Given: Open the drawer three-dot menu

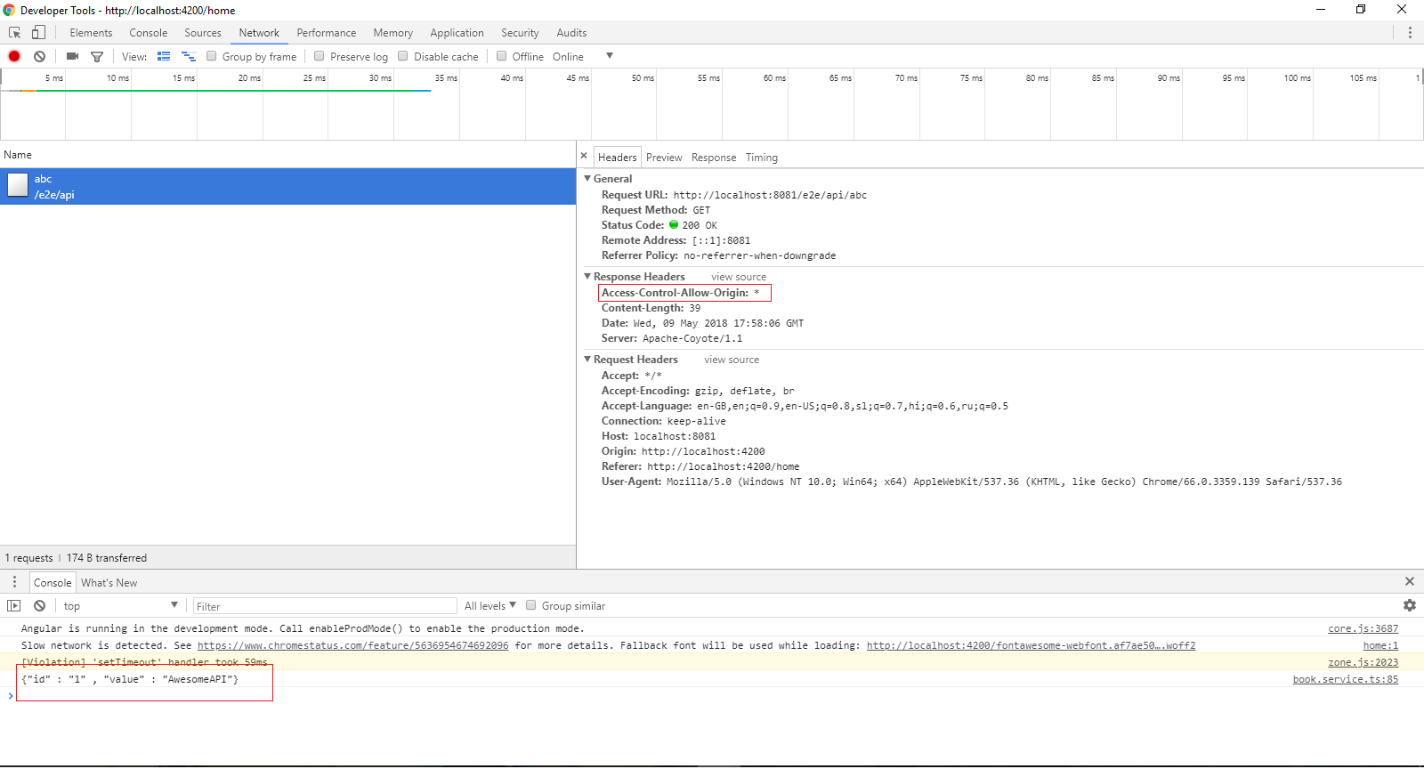Looking at the screenshot, I should click(x=14, y=582).
